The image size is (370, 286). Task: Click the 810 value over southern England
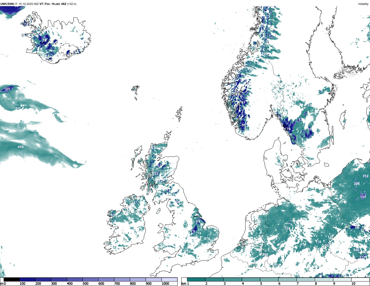[188, 252]
